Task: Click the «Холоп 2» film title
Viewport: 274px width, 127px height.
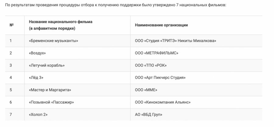Action: (38, 115)
